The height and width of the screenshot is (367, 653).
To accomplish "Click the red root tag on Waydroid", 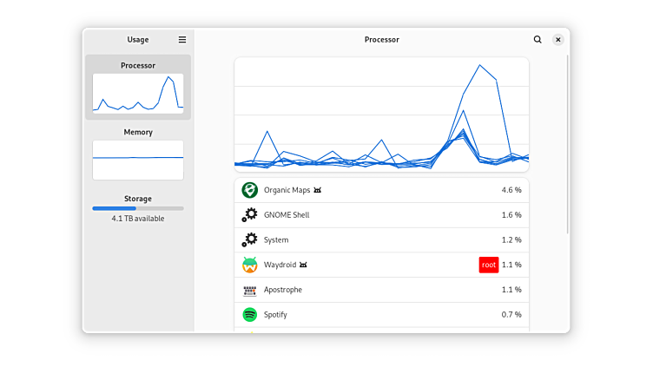I will pos(488,265).
